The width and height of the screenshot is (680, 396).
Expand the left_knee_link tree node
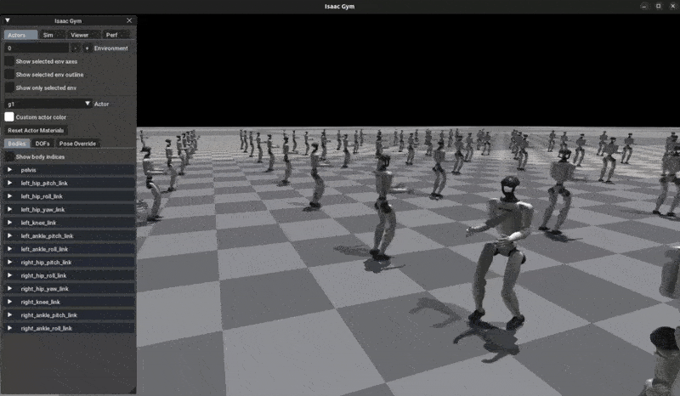pos(10,223)
